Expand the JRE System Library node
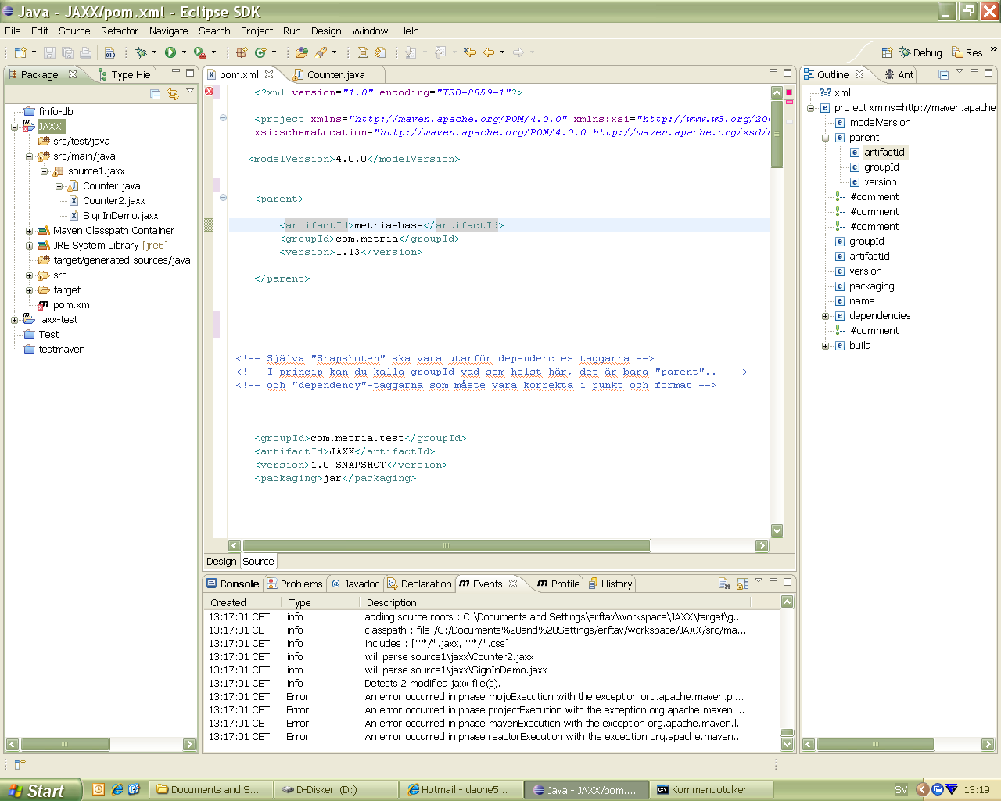Screen dimensions: 1001x801 point(29,246)
